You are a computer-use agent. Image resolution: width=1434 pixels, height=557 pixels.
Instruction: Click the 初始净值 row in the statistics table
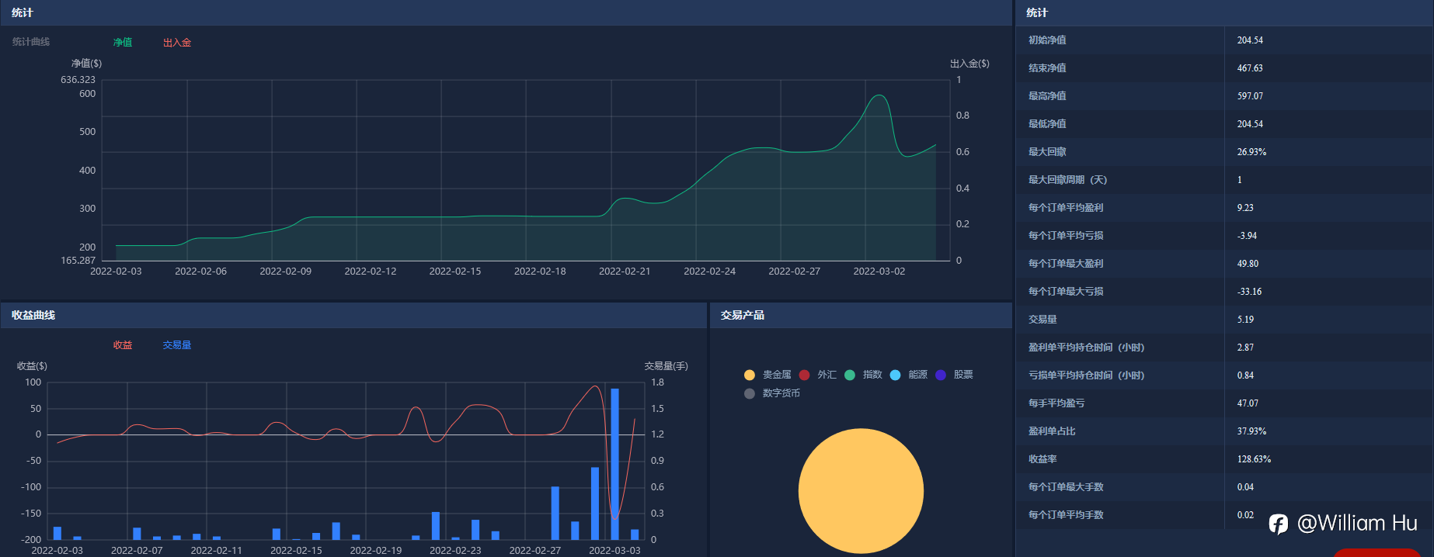tap(1223, 40)
